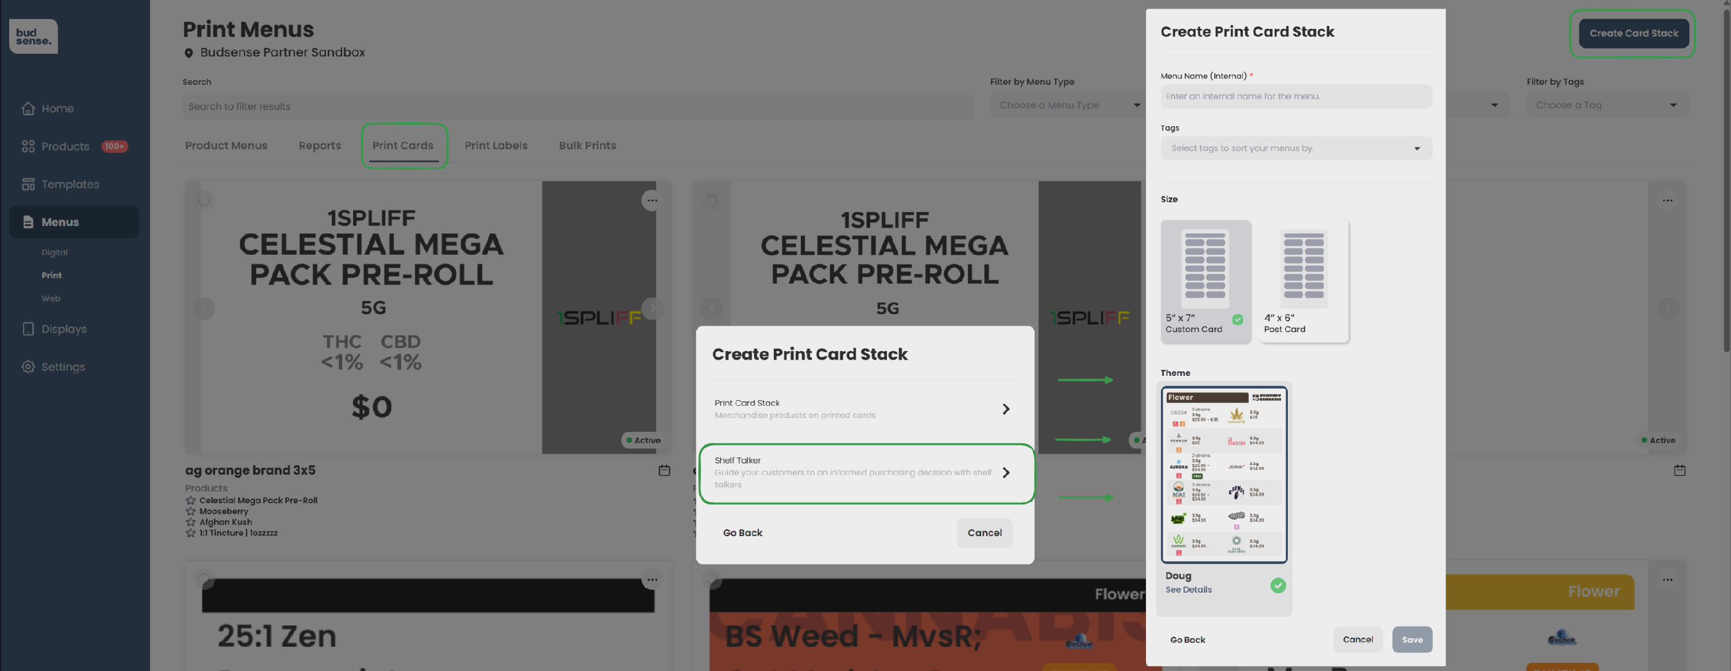Choose the 4" x 6" Post Card size

pos(1303,281)
